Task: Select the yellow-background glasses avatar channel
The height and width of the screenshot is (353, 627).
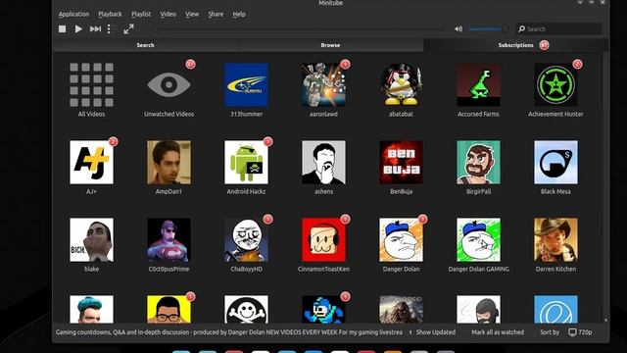Action: (169, 310)
